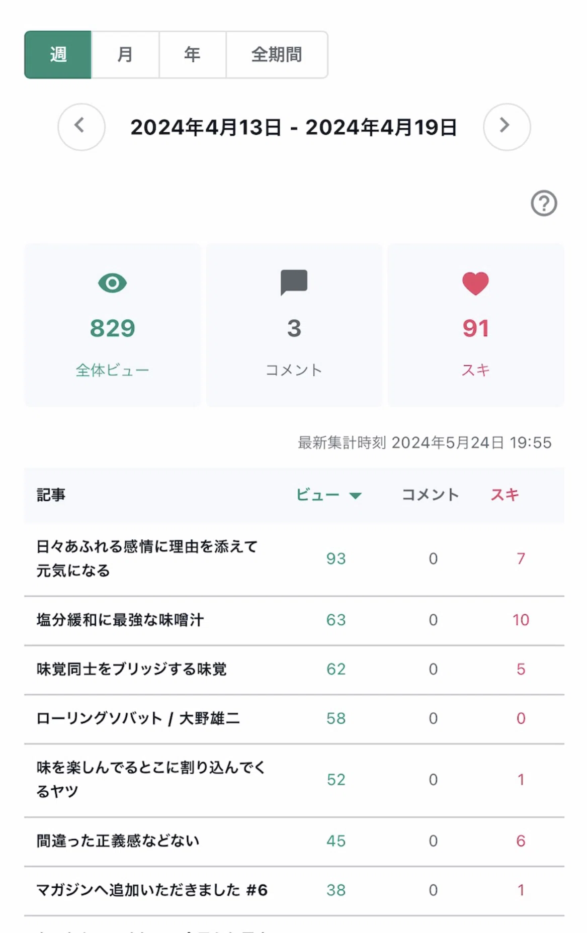Screen dimensions: 587x933
Task: Go to previous week with left arrow
Action: tap(81, 127)
